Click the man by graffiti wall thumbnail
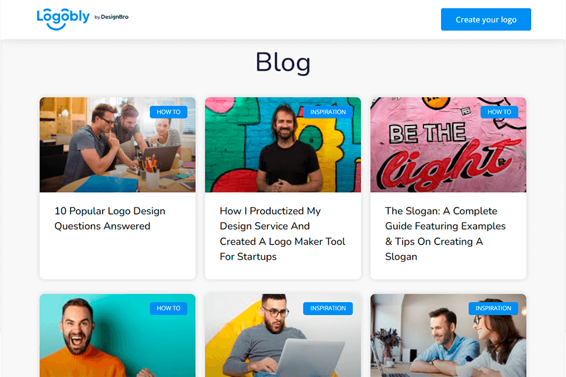Viewport: 566px width, 377px height. click(x=282, y=145)
